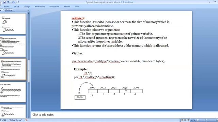Minimize the PowerPoint window

209,2
